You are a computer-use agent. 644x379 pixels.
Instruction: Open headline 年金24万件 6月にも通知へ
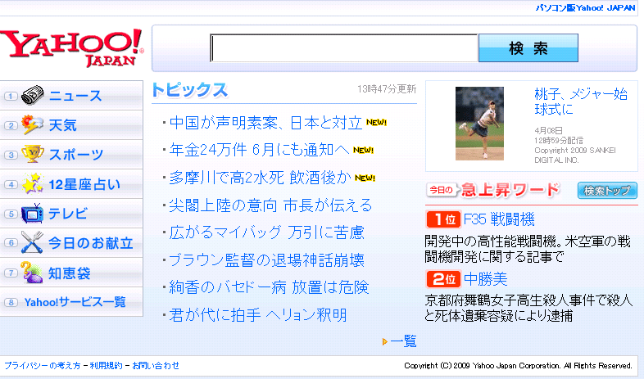pos(259,150)
